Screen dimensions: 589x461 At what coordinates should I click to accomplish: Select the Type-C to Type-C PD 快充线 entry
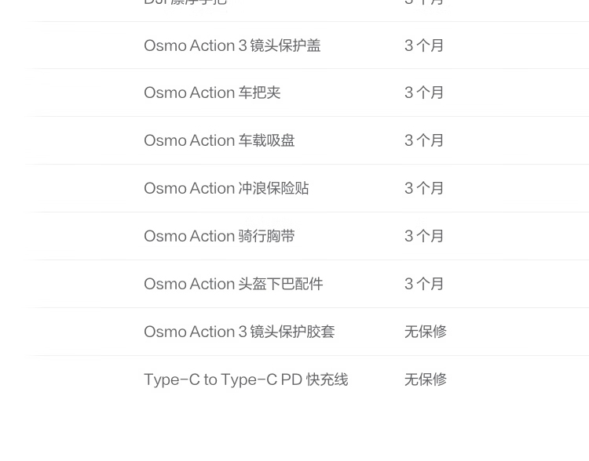point(246,379)
